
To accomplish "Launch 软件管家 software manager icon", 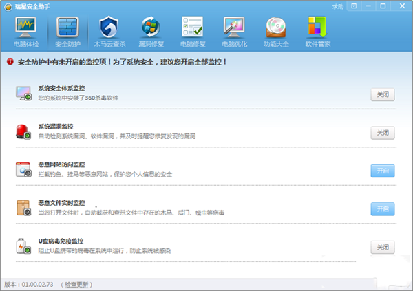I will [317, 32].
